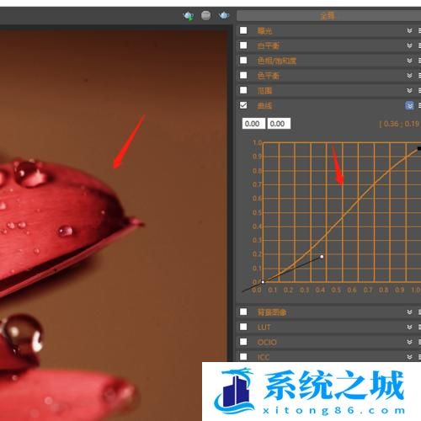Expand the 曝光 exposure rollout
The image size is (421, 421).
click(409, 30)
